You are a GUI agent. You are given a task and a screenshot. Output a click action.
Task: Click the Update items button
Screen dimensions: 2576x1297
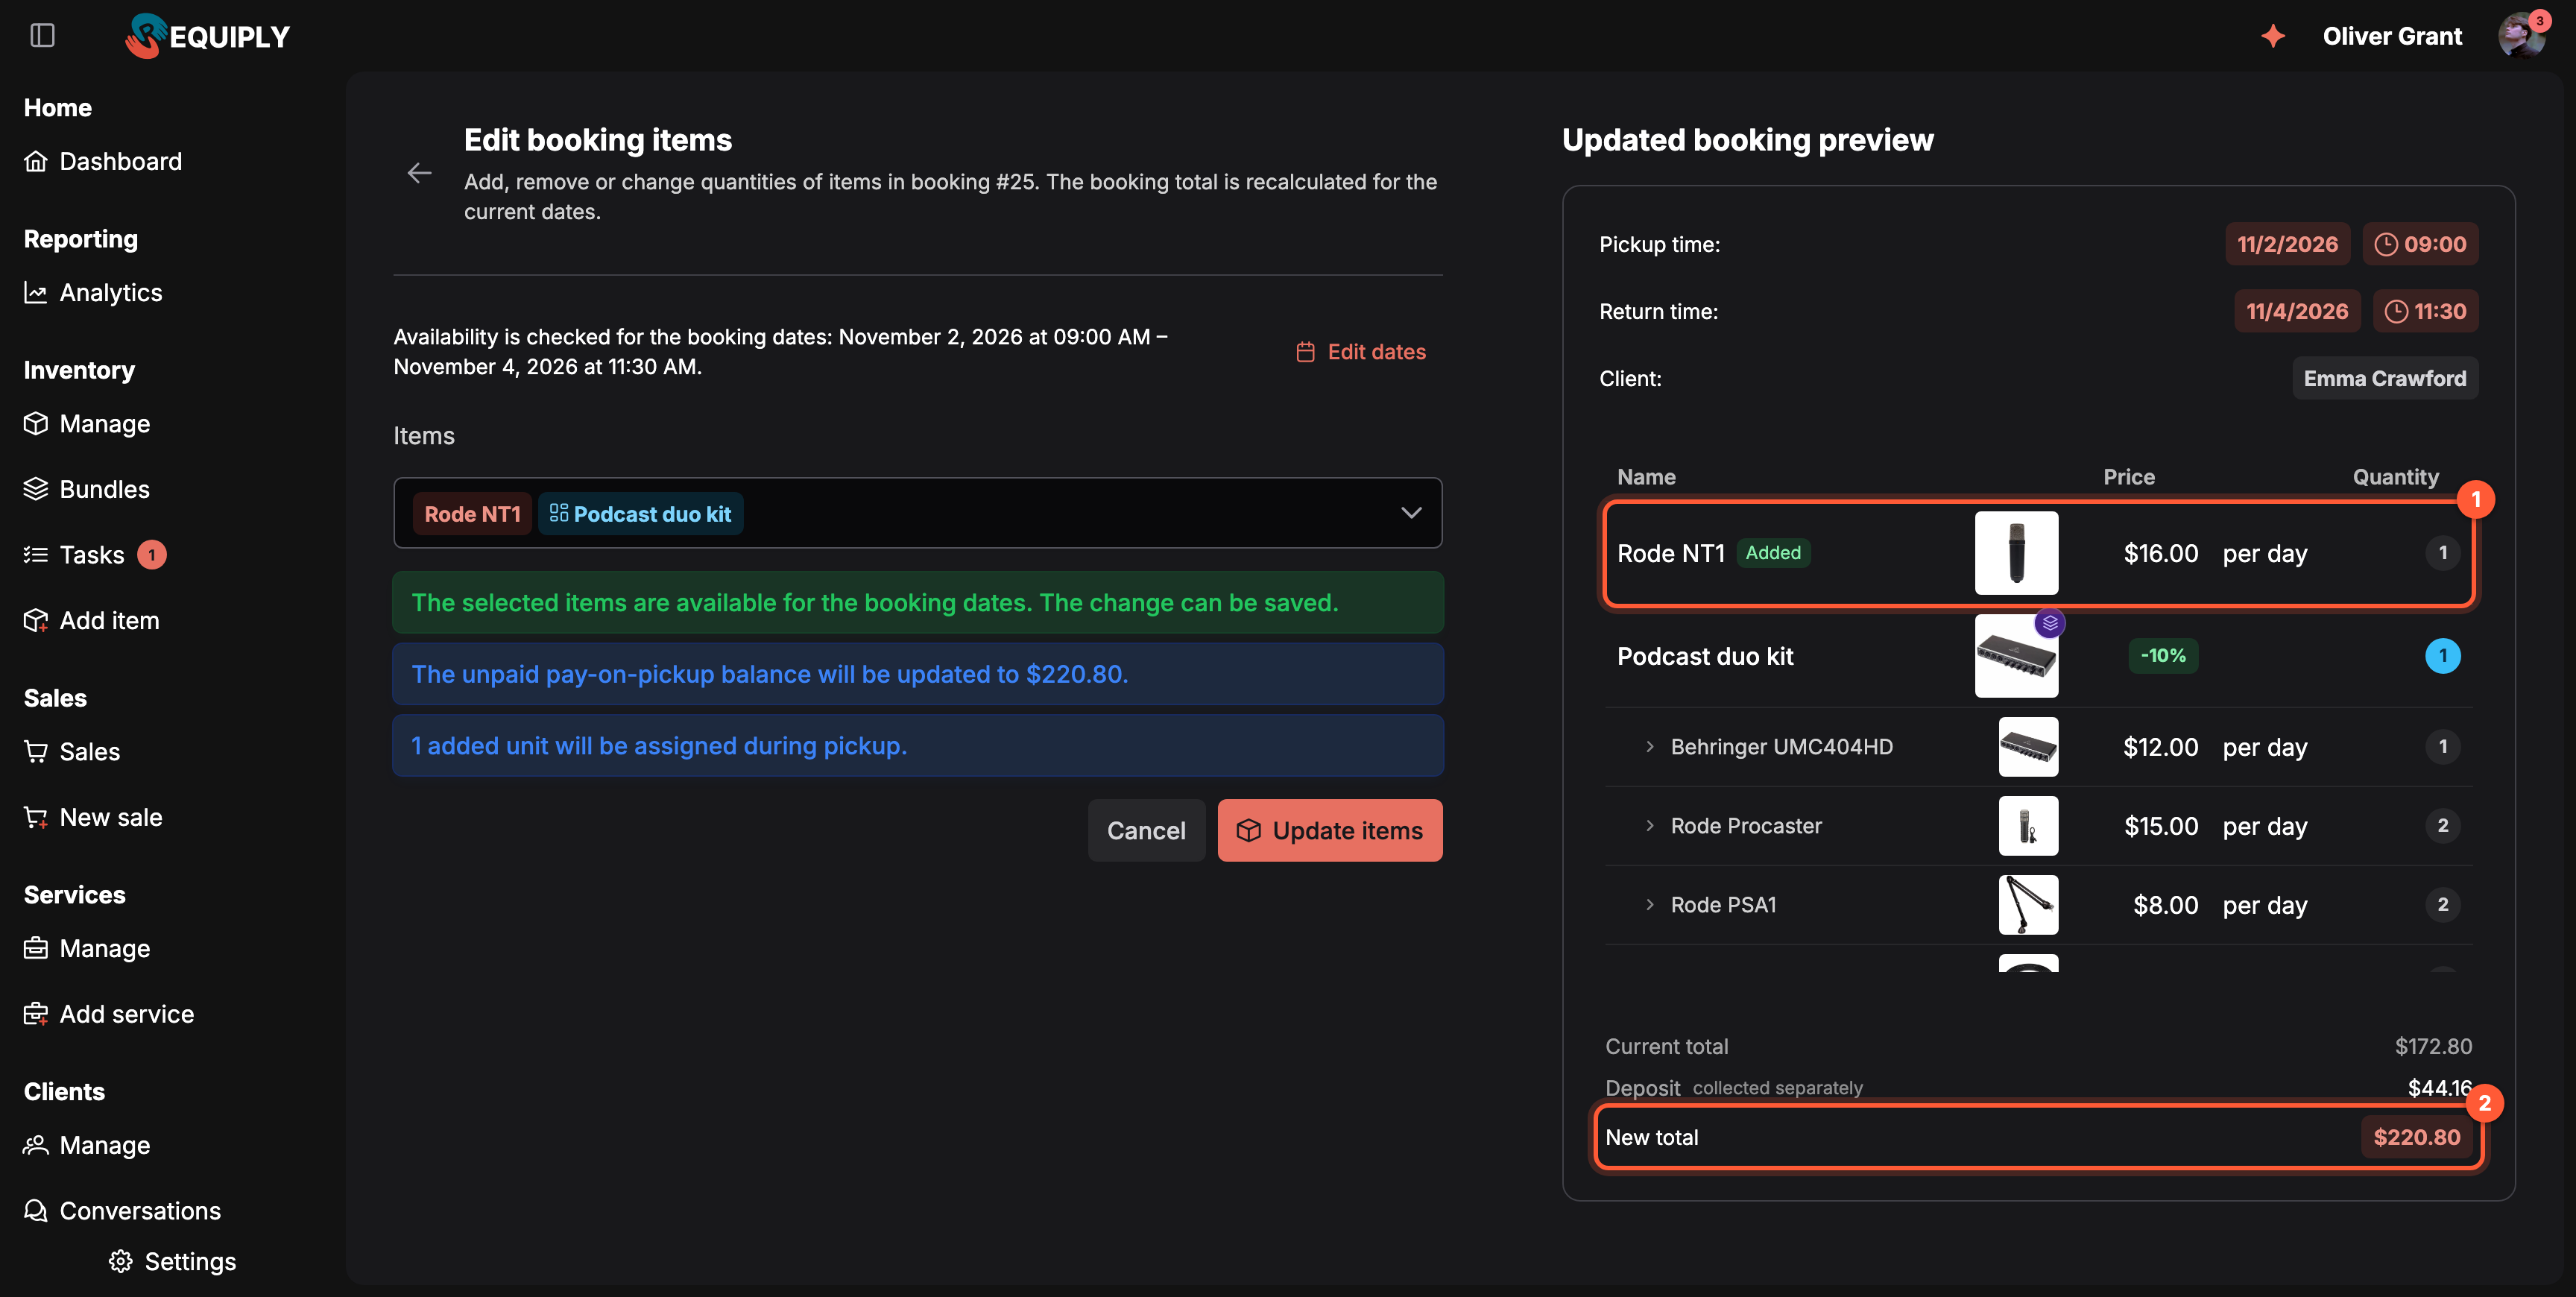tap(1329, 830)
